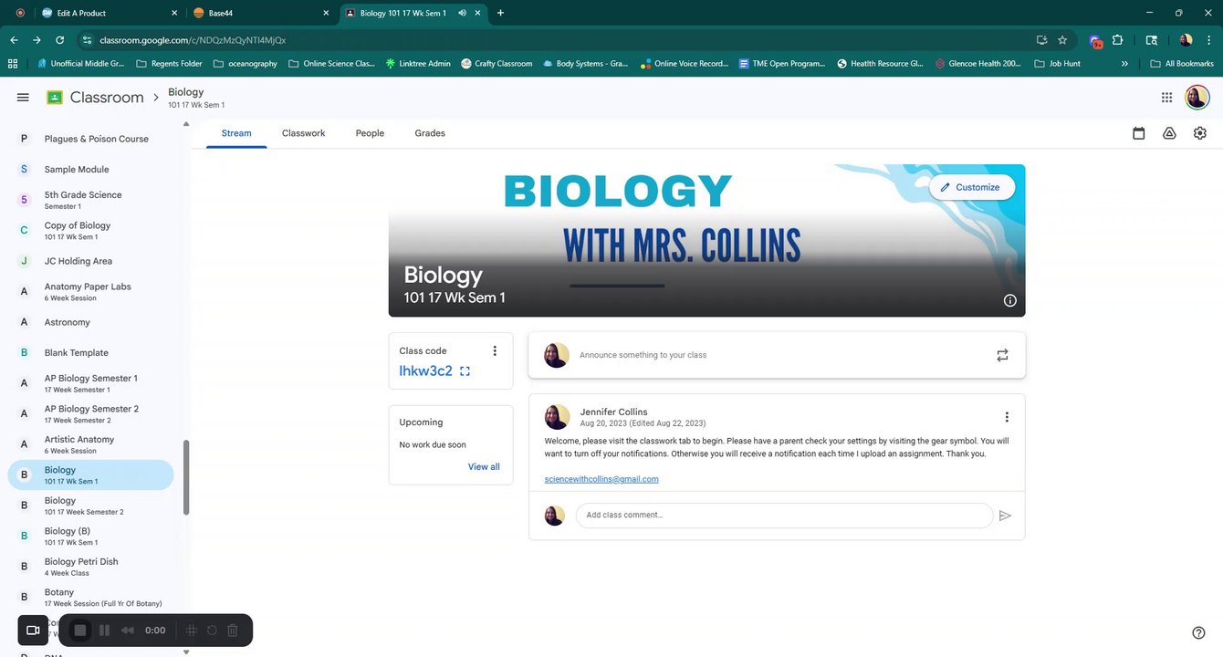Viewport: 1223px width, 657px height.
Task: Open the Classroom main menu hamburger
Action: (23, 98)
